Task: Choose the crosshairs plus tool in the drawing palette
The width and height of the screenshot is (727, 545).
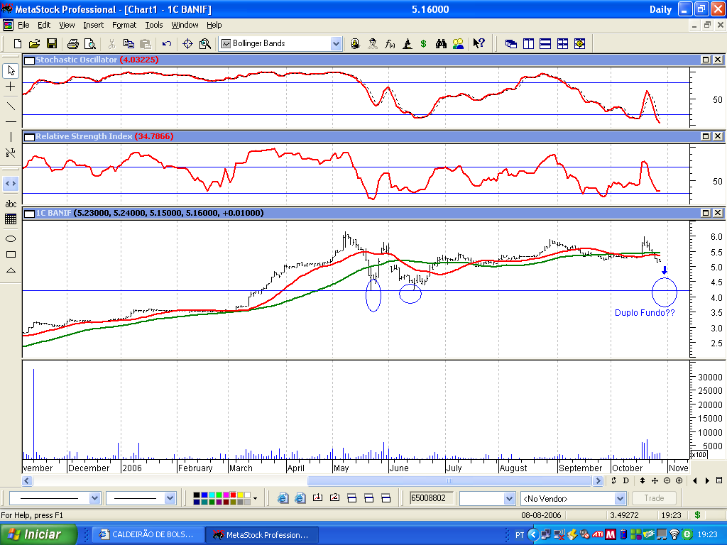Action: click(11, 87)
